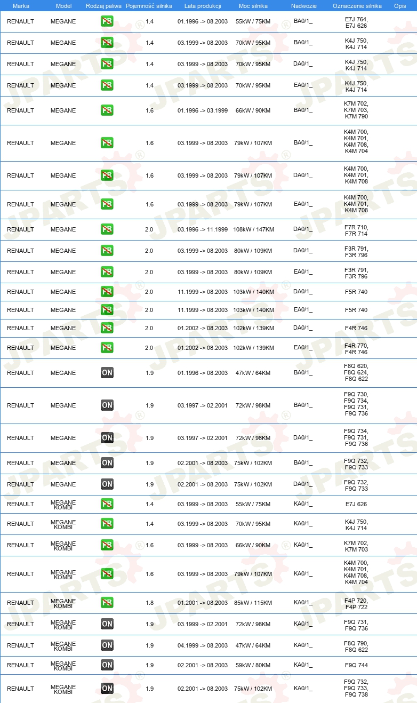Select the '108kW / 147KM' power cell
Screen dimensions: 417x703
[253, 229]
